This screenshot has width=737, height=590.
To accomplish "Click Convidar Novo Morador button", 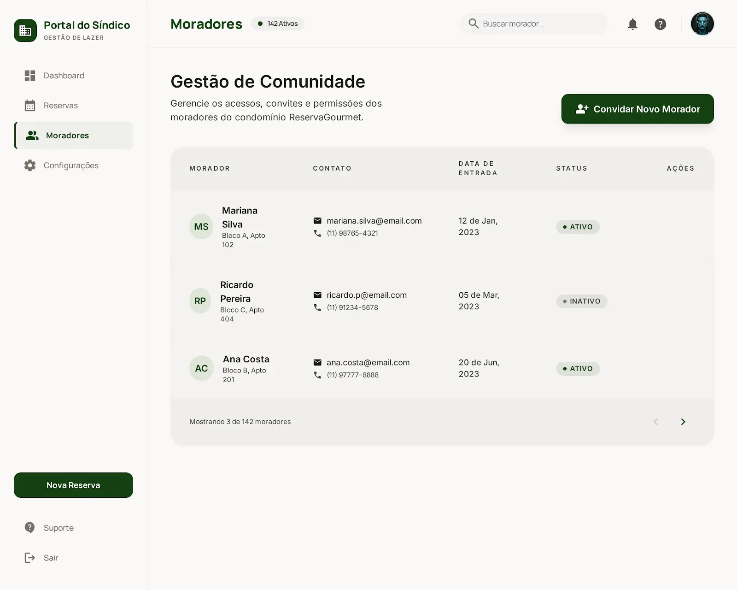I will [637, 109].
